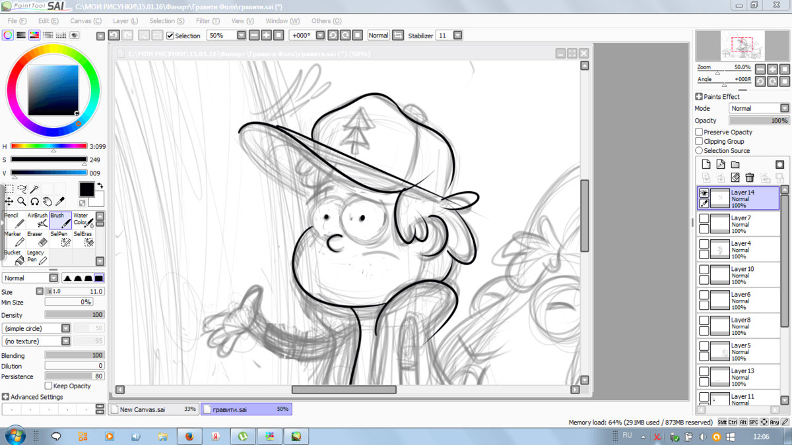792x445 pixels.
Task: Pick the magic wand tool
Action: coord(34,189)
